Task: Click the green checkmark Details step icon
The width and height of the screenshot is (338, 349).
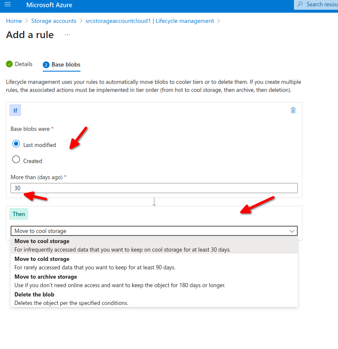Action: pyautogui.click(x=9, y=64)
